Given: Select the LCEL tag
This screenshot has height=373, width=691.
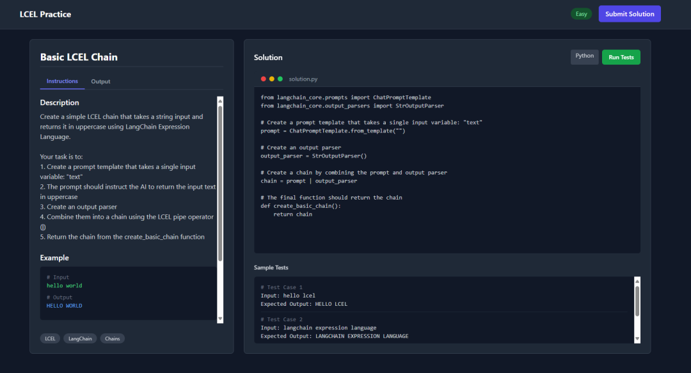Looking at the screenshot, I should (49, 338).
